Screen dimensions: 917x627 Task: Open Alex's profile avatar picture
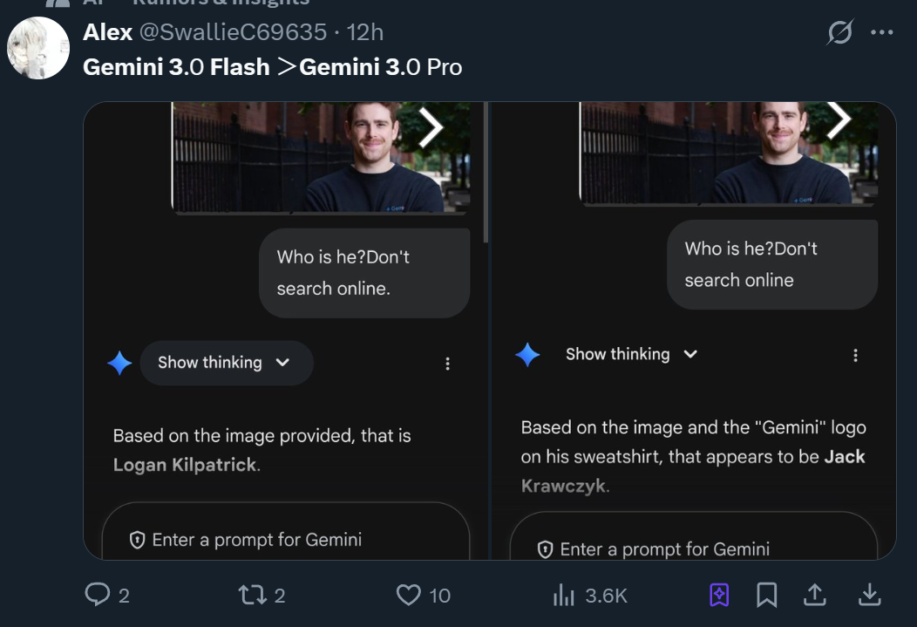pos(38,47)
